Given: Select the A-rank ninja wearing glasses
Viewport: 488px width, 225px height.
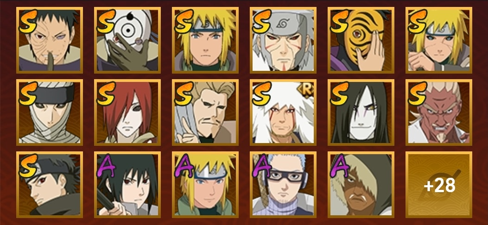Looking at the screenshot, I should click(x=283, y=185).
